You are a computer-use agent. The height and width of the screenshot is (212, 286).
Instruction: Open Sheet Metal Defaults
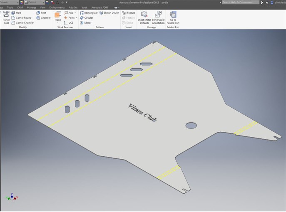tap(144, 17)
